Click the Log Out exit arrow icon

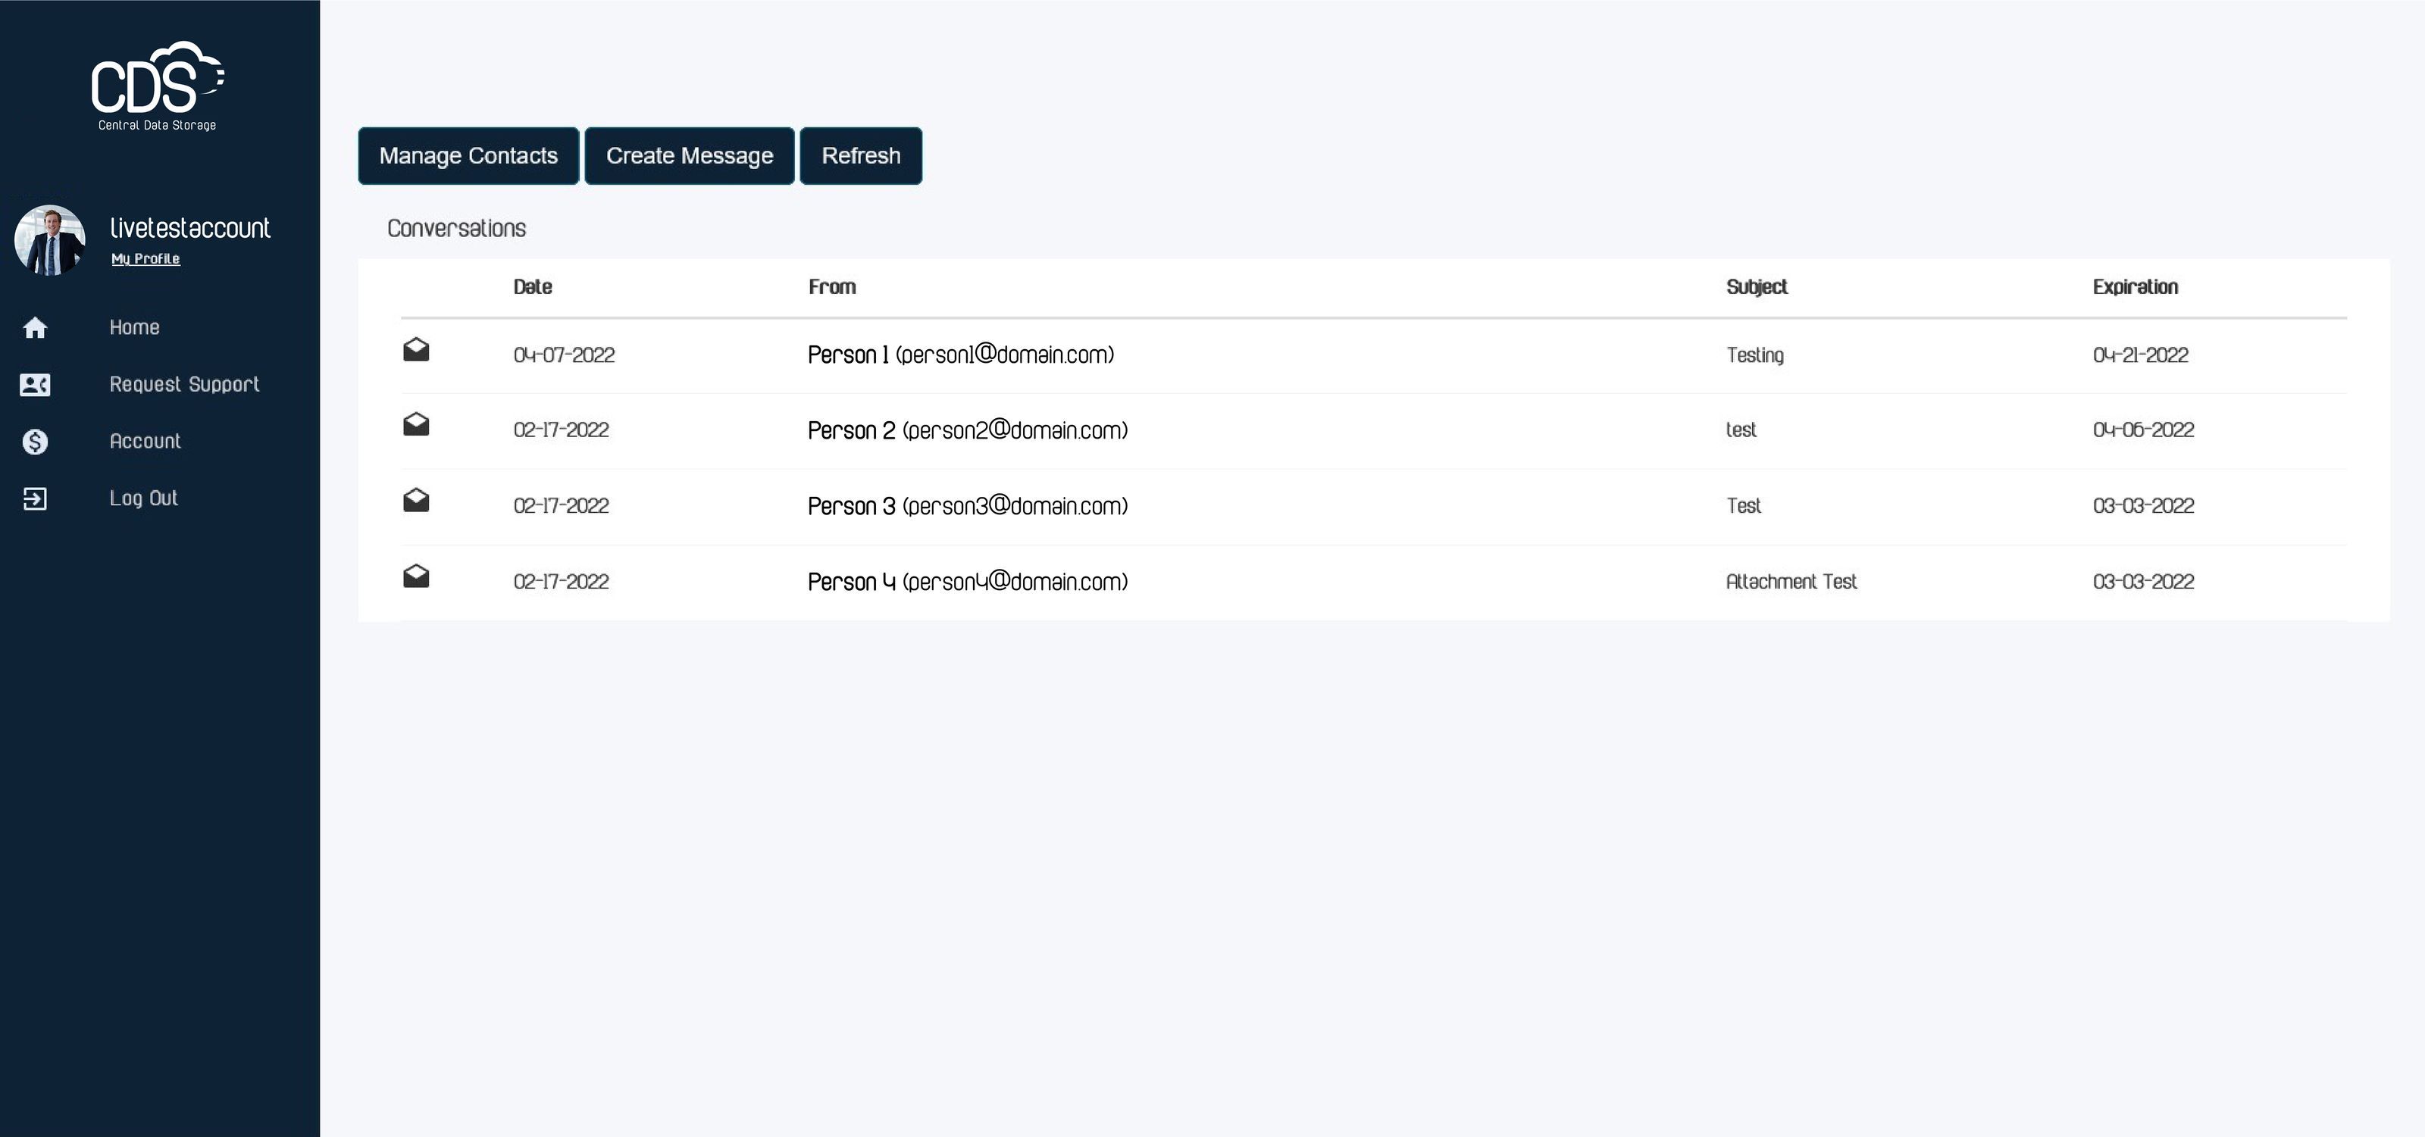point(35,499)
